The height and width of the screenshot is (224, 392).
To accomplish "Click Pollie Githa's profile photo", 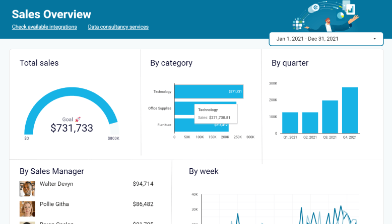I will pos(27,209).
